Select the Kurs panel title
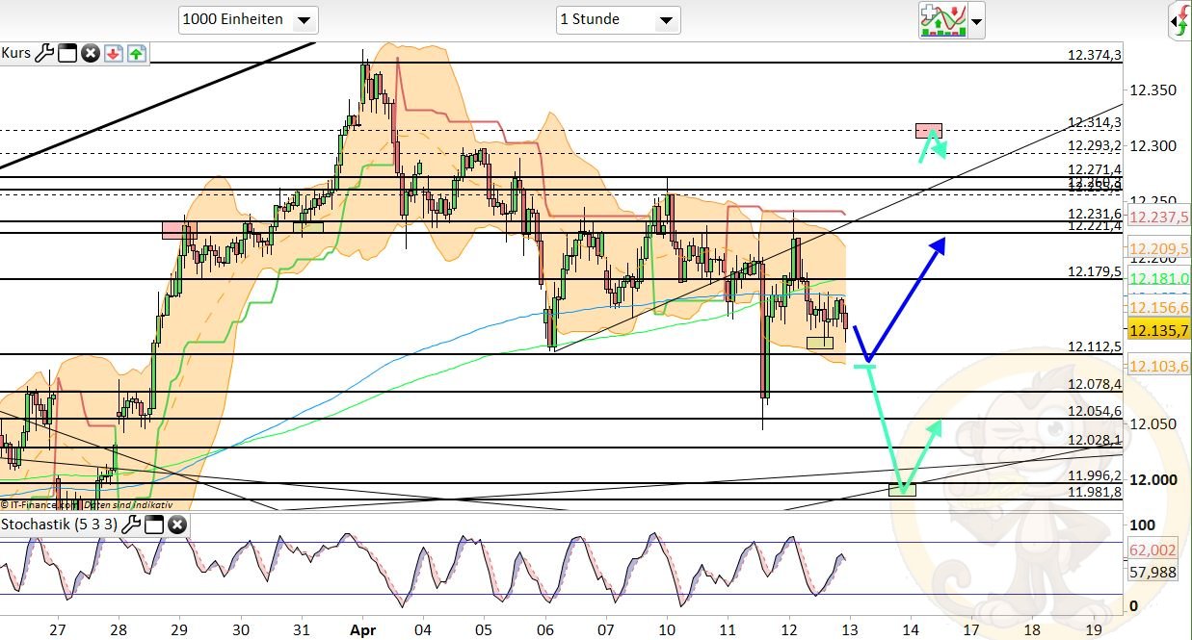The width and height of the screenshot is (1192, 640). click(16, 53)
